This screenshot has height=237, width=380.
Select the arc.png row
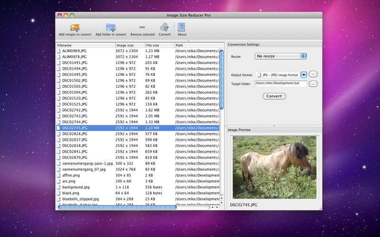[x=138, y=182]
